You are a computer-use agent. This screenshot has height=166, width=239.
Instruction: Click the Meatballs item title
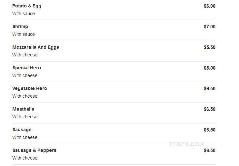click(23, 109)
